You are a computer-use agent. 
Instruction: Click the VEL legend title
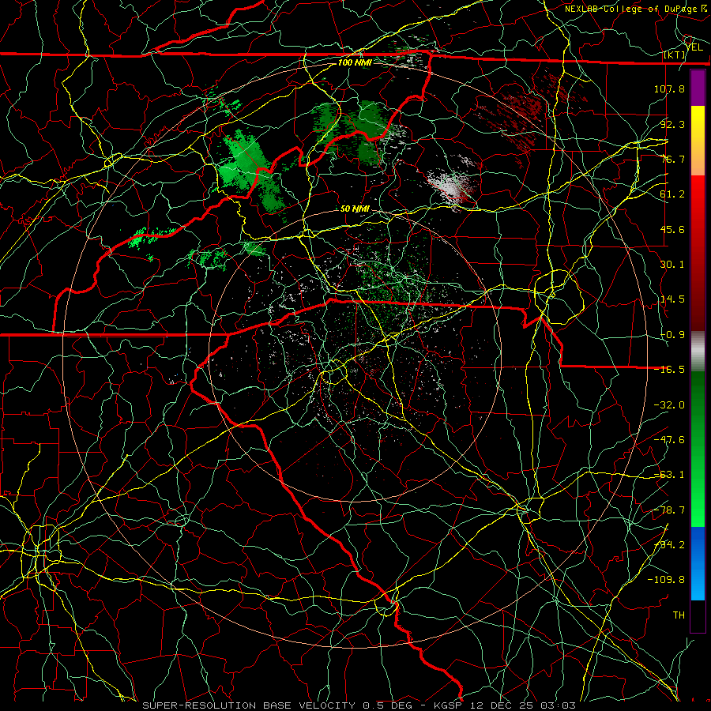[x=694, y=47]
